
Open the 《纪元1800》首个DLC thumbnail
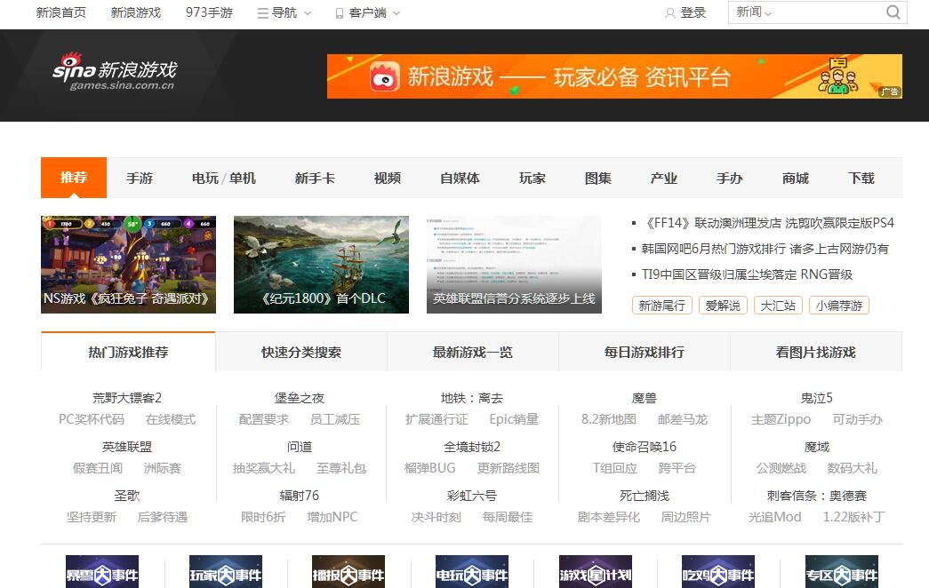click(x=321, y=264)
